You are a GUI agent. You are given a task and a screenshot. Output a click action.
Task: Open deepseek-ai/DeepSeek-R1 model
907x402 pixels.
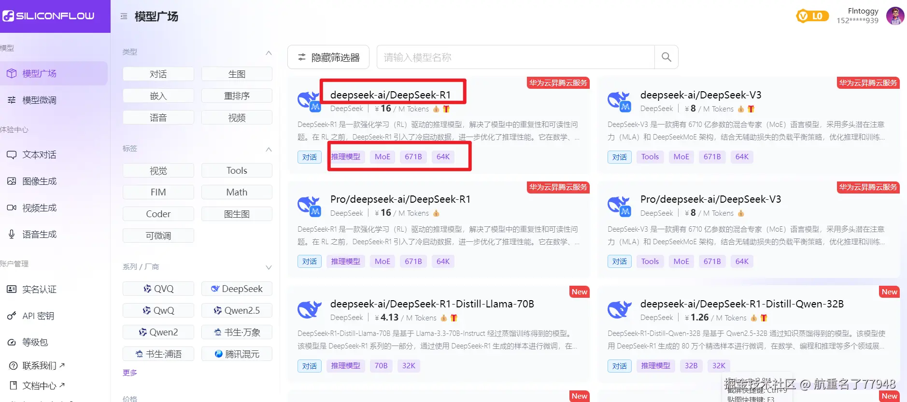(390, 95)
